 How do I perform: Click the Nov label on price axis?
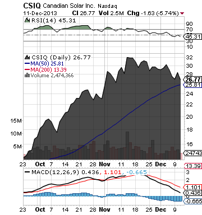(x=104, y=164)
